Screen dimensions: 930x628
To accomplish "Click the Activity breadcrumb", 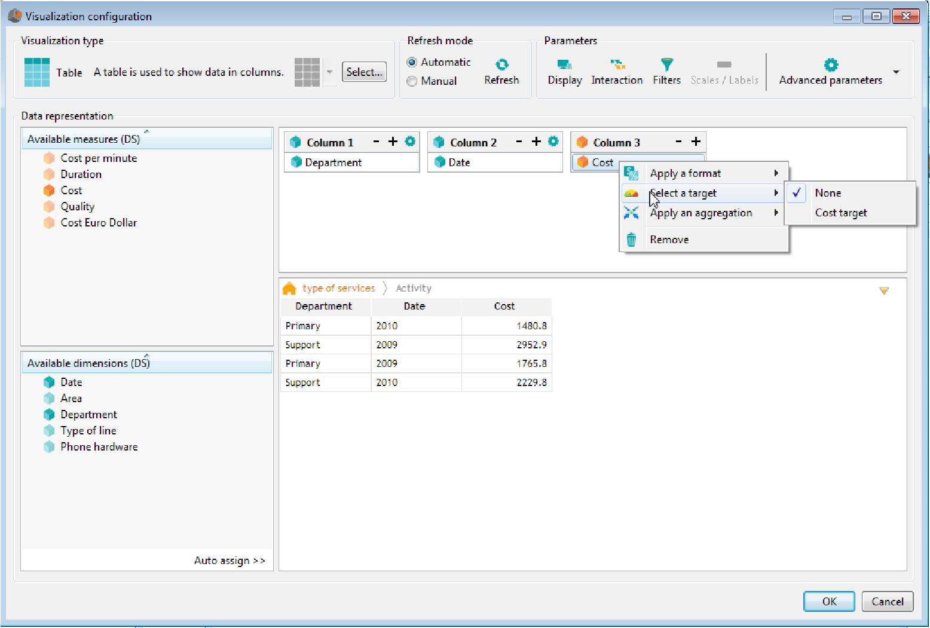I will pos(414,288).
